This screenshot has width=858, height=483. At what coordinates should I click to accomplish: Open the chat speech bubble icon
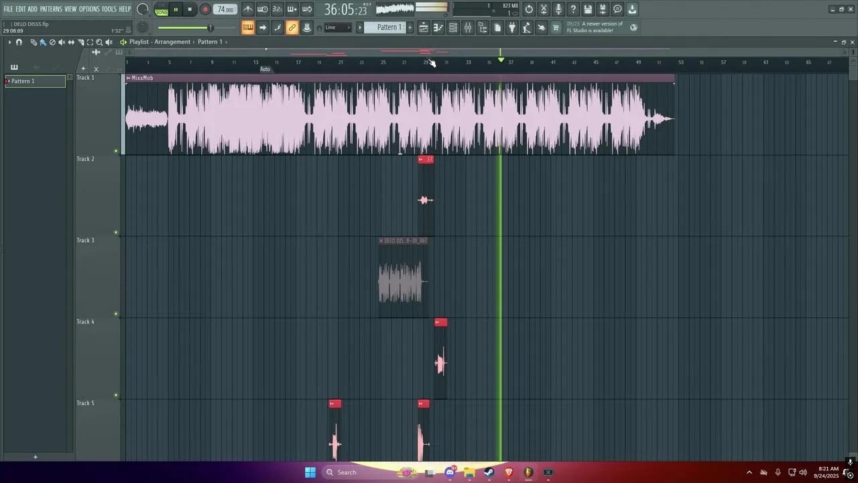(x=617, y=9)
